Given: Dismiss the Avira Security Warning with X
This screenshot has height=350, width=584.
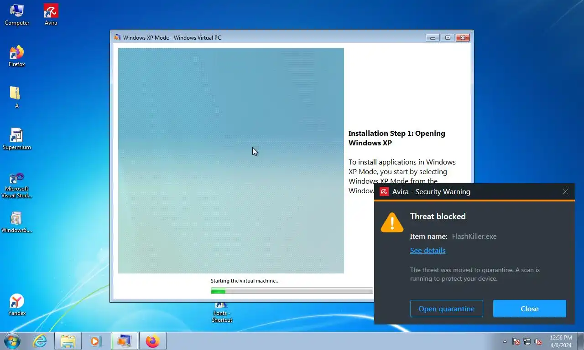Looking at the screenshot, I should [566, 192].
